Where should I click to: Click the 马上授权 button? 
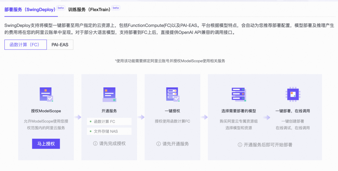[46, 144]
